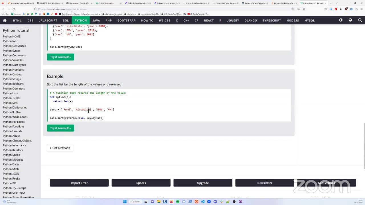The image size is (365, 205).
Task: Click Try it Yourself for myFunc(e) length example
Action: pos(60,128)
